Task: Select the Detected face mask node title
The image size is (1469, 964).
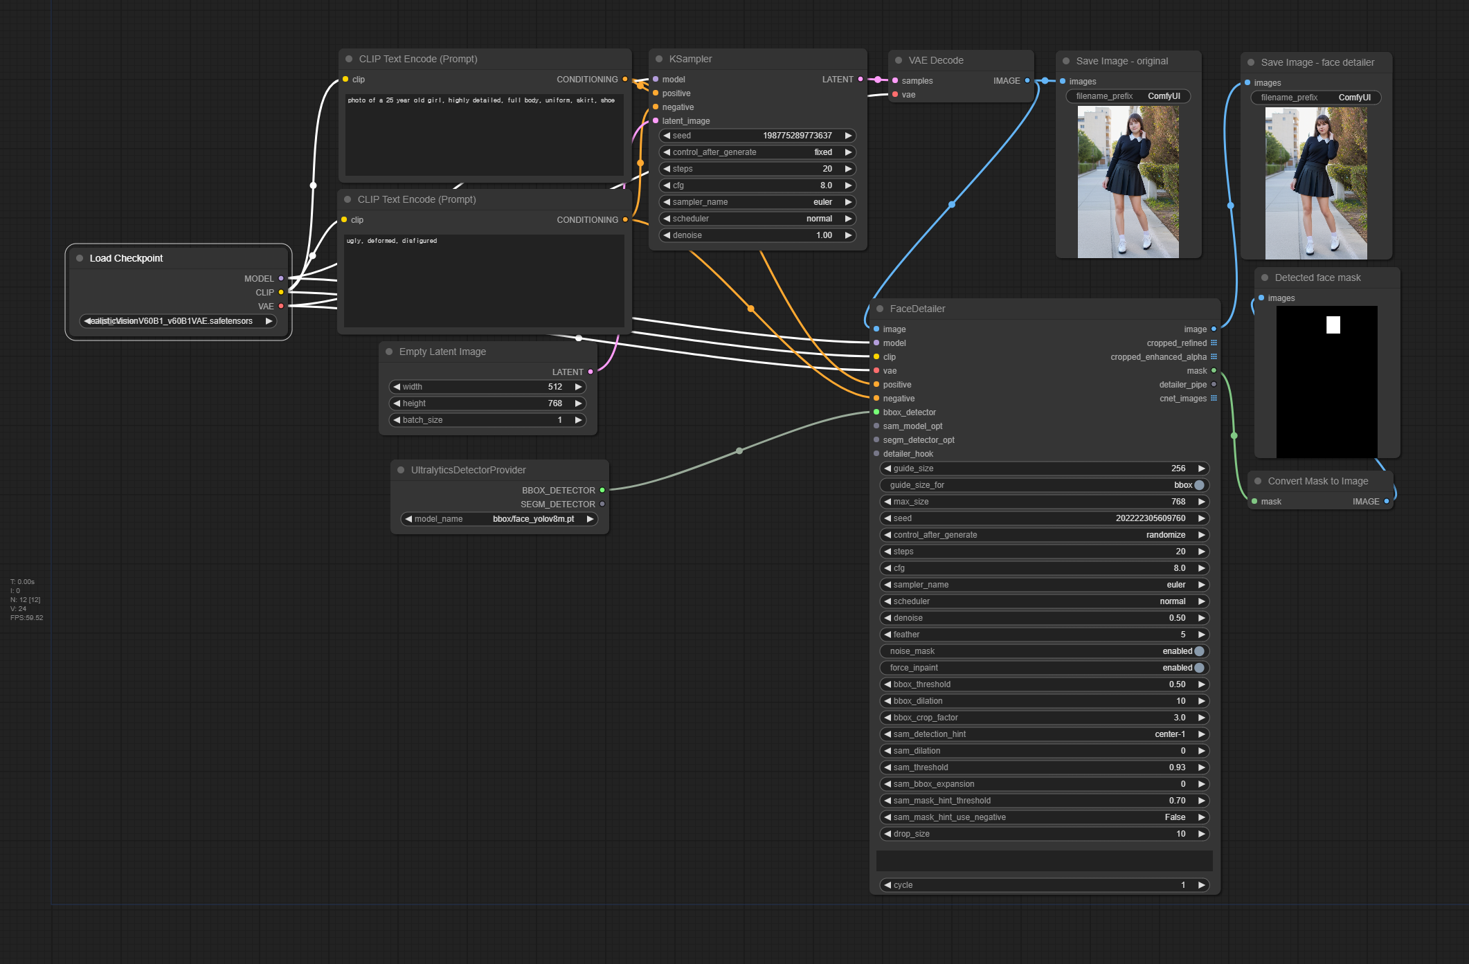Action: [x=1317, y=278]
